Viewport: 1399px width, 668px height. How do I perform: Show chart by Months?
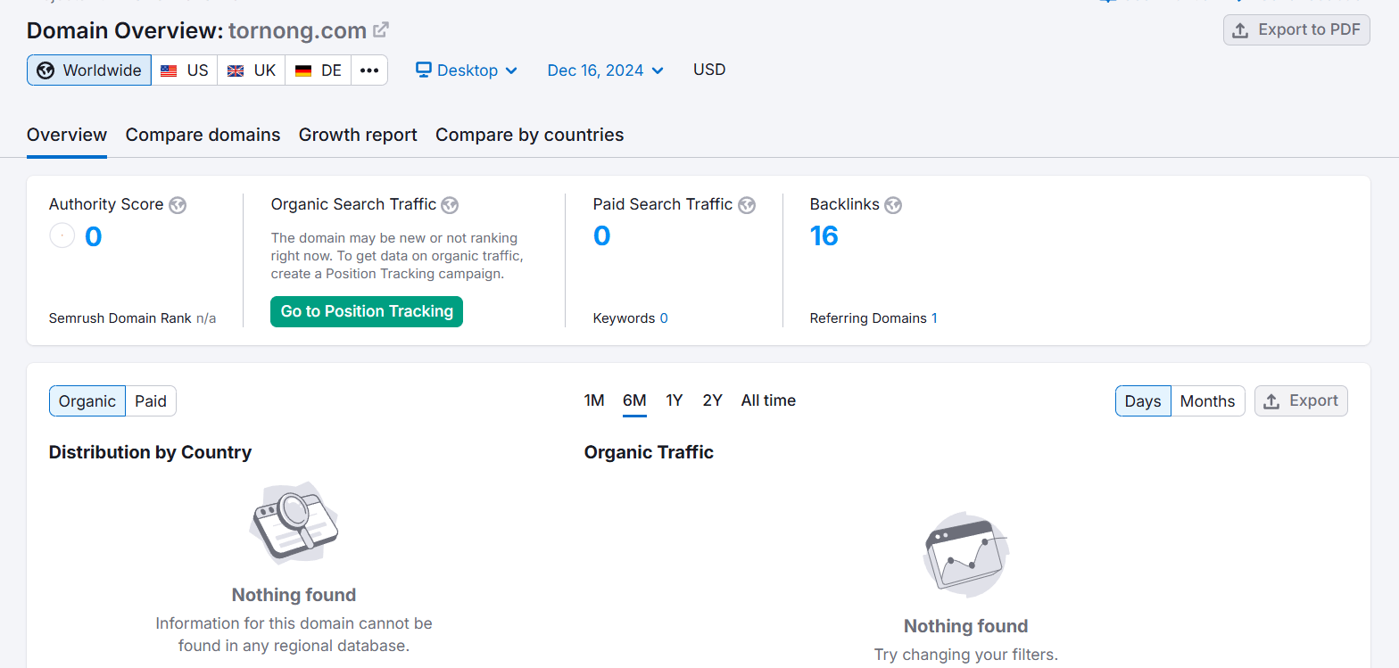point(1207,401)
